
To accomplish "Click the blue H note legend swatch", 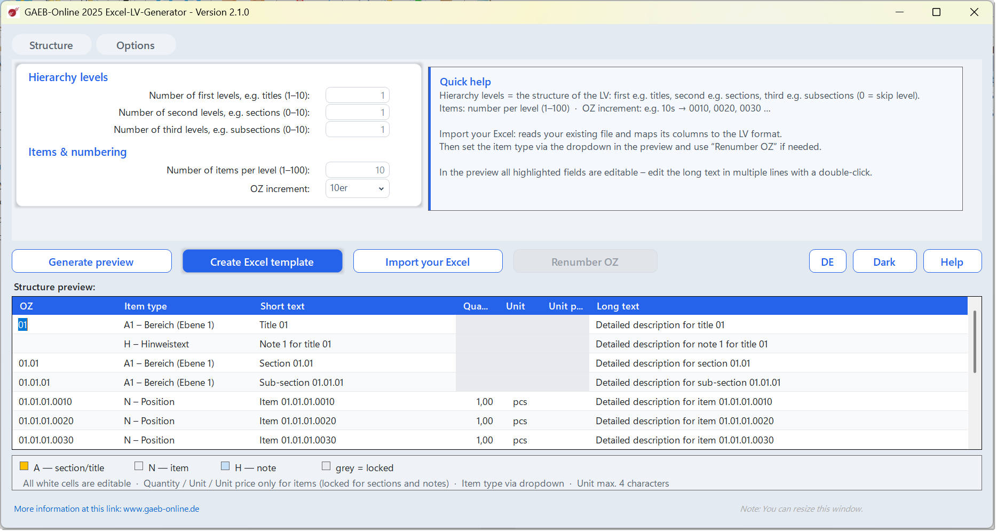I will [x=225, y=466].
